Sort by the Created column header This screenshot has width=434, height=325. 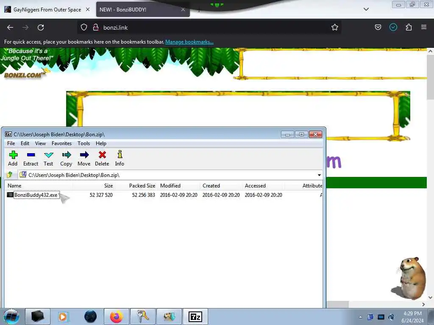[221, 186]
